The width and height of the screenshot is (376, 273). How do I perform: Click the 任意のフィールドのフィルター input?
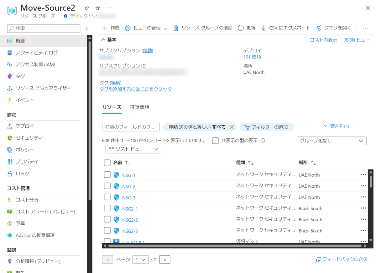131,127
